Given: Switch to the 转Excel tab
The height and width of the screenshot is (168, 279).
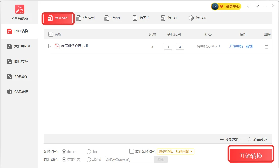Looking at the screenshot, I should 85,18.
